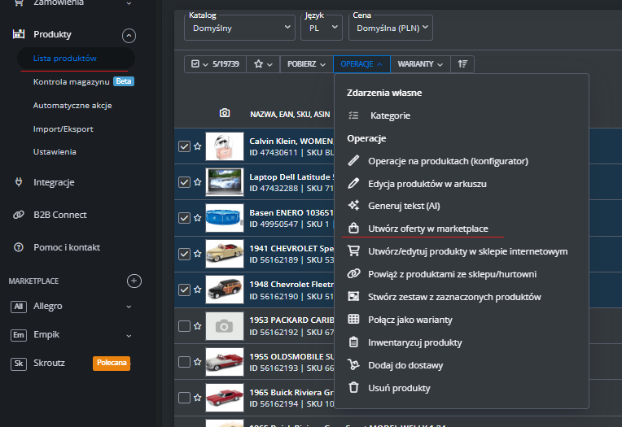
Task: Click the Laptop Dell Latitude thumbnail
Action: click(225, 182)
